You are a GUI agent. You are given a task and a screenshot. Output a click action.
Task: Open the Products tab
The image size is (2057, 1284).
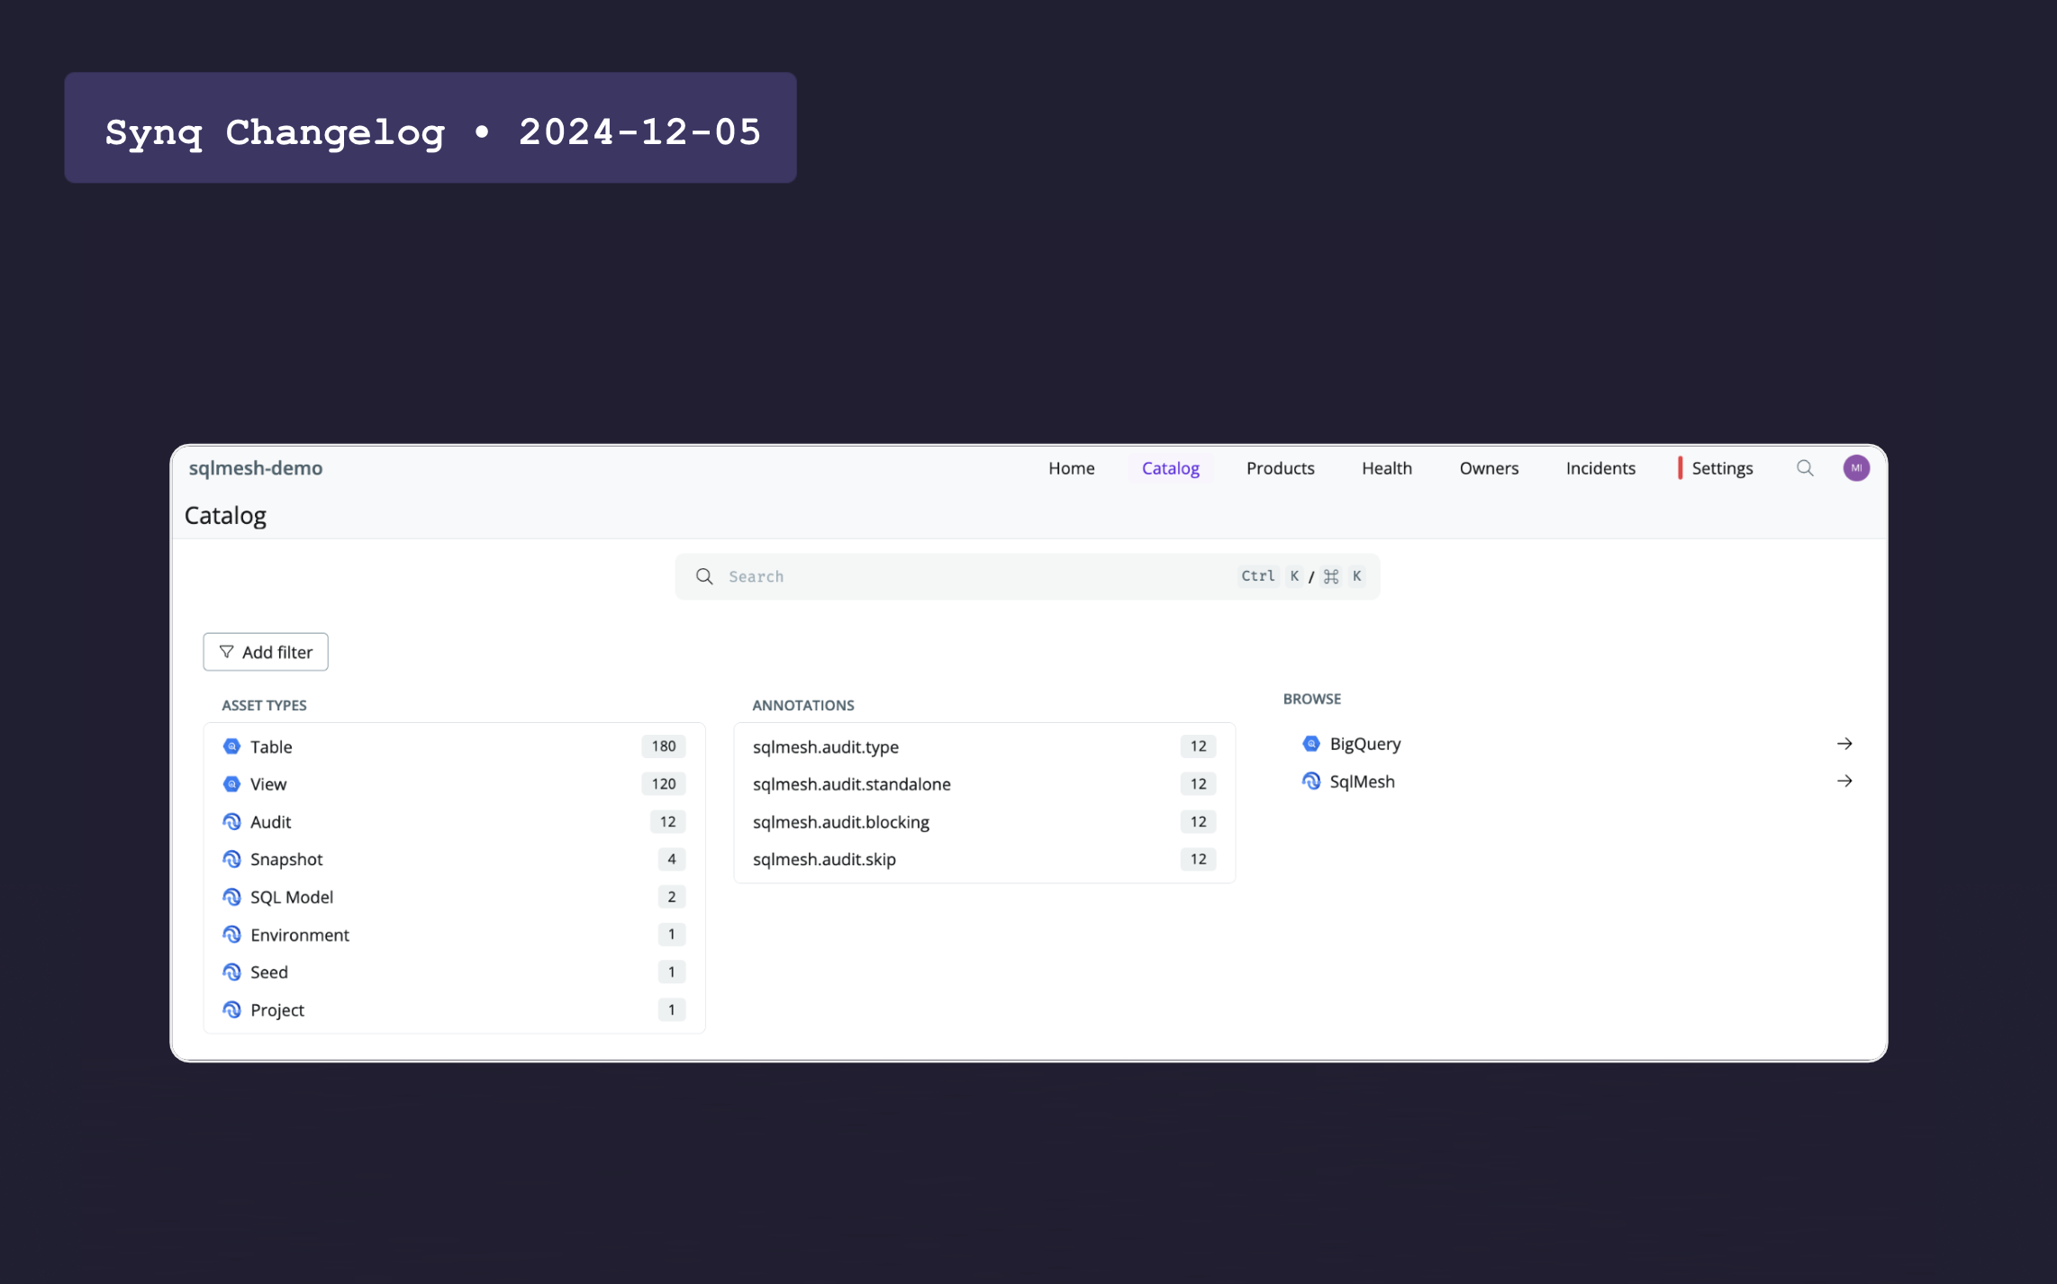(x=1280, y=468)
